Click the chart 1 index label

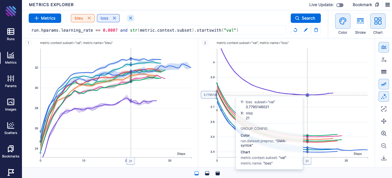click(28, 43)
